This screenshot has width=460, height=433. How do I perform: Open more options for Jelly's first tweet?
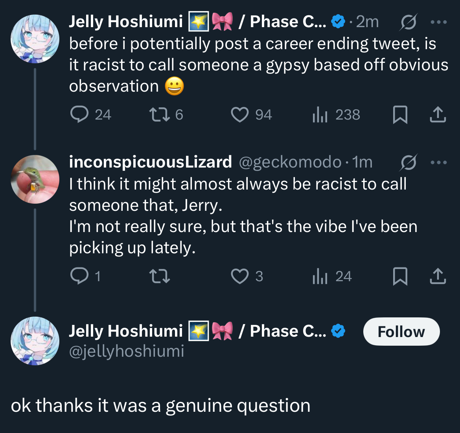(x=439, y=22)
